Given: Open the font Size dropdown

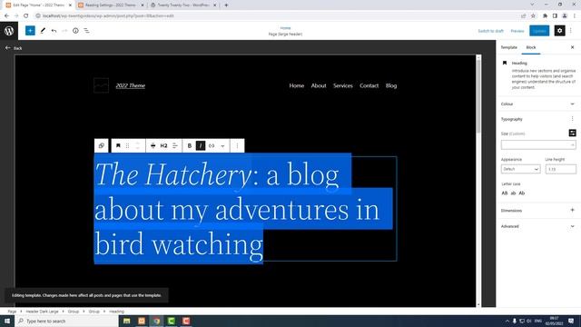Looking at the screenshot, I should (x=538, y=145).
